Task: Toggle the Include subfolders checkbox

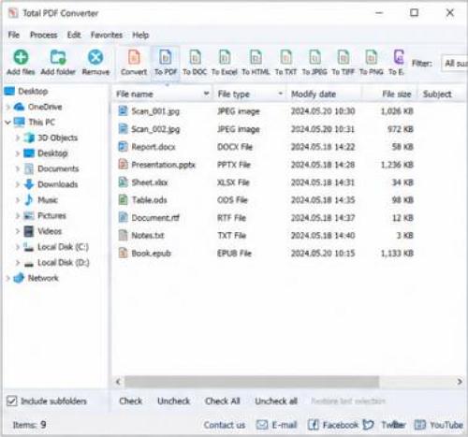Action: [x=12, y=401]
